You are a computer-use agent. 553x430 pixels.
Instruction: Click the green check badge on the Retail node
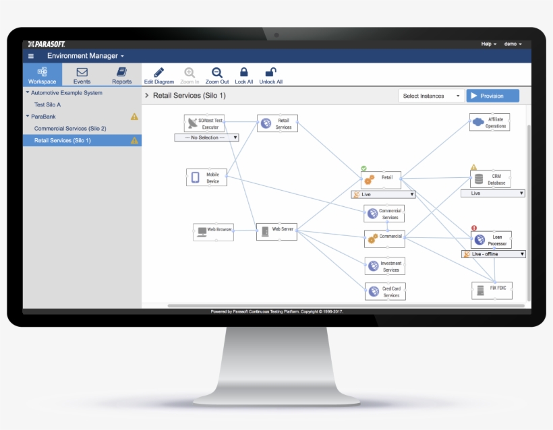363,169
